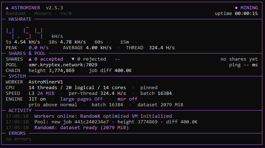Viewport: 265px width, 148px height.
Task: Click the ASCII-art hashrate display
Action: [x=24, y=32]
